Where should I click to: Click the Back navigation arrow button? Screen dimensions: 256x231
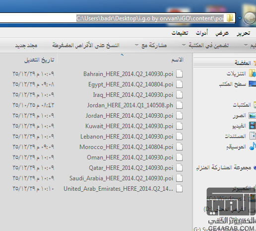(x=250, y=18)
